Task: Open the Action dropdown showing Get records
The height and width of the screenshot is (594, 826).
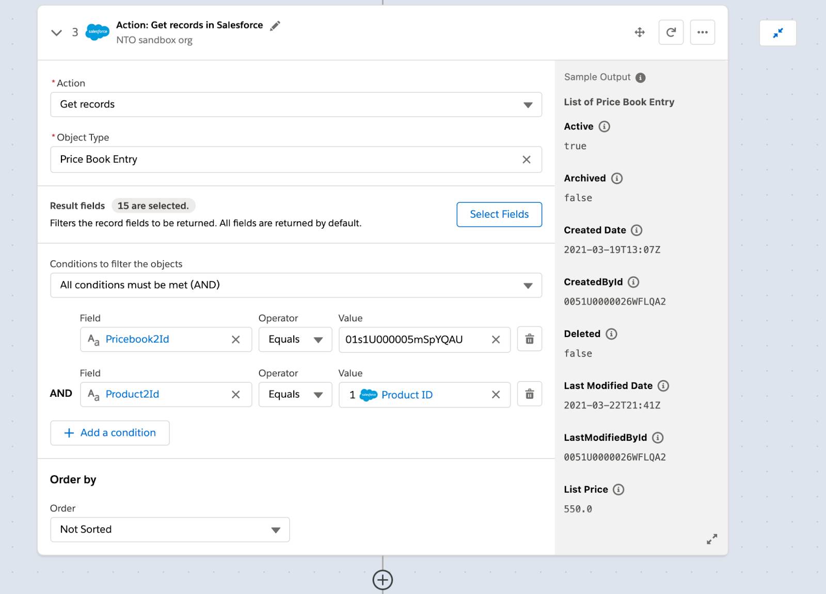Action: tap(296, 105)
